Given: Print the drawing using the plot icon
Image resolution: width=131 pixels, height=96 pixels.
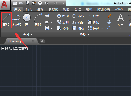Looking at the screenshot, I should pos(40,3).
